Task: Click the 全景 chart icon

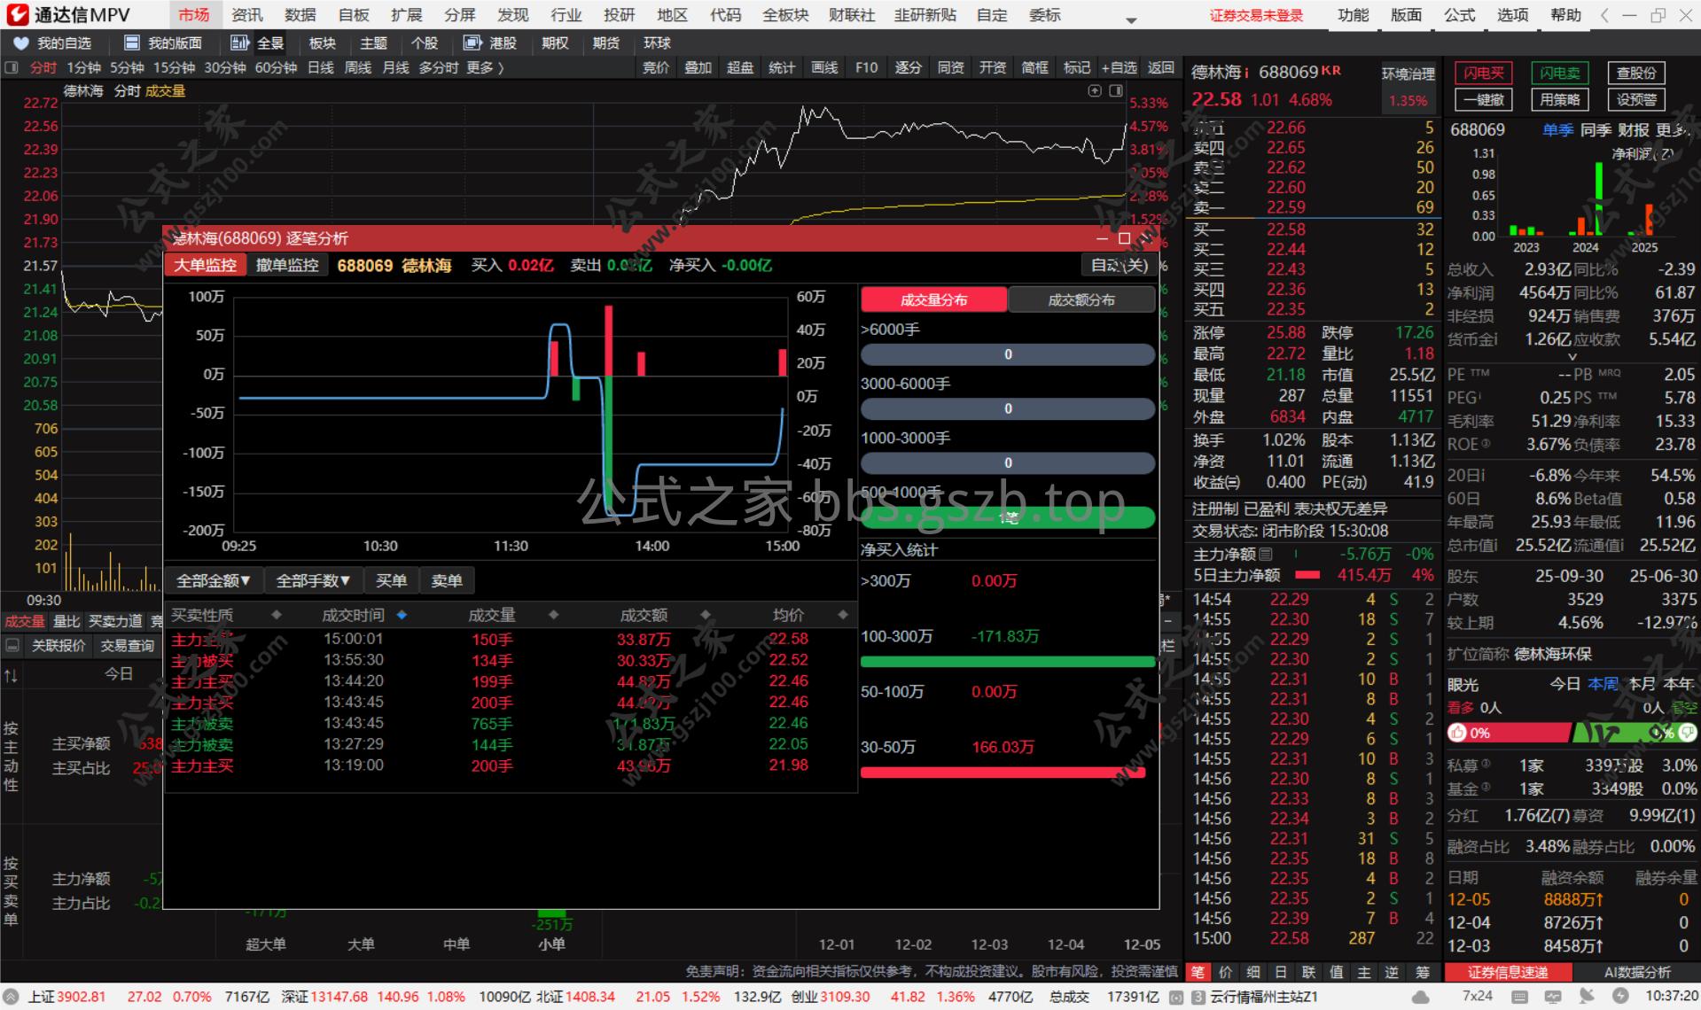Action: point(239,43)
